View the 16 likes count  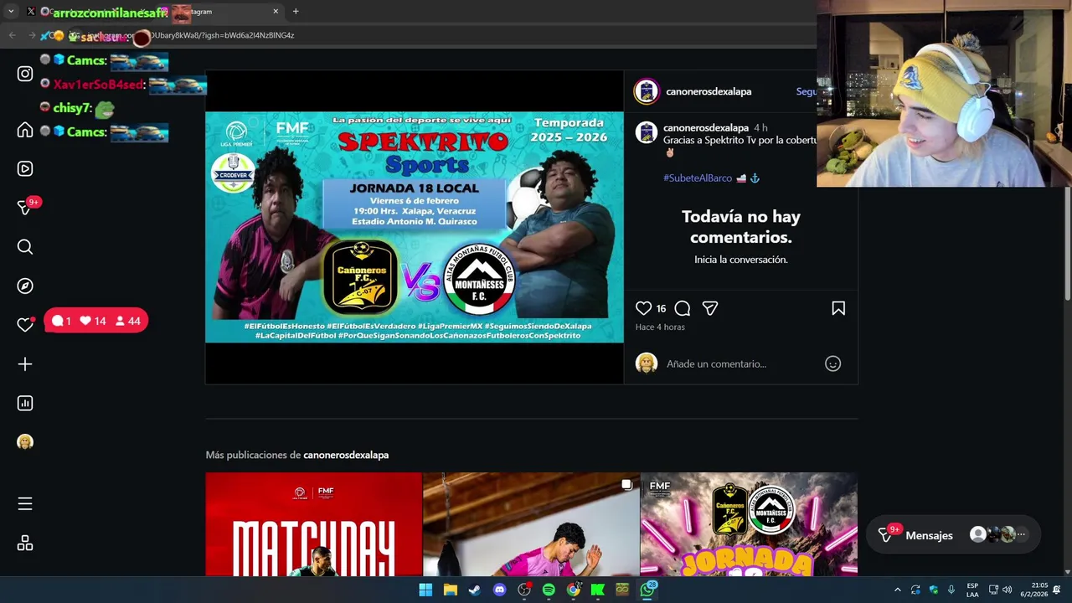point(661,308)
